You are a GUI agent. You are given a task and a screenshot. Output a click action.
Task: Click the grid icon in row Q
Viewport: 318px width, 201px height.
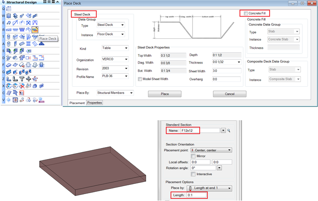click(9, 9)
